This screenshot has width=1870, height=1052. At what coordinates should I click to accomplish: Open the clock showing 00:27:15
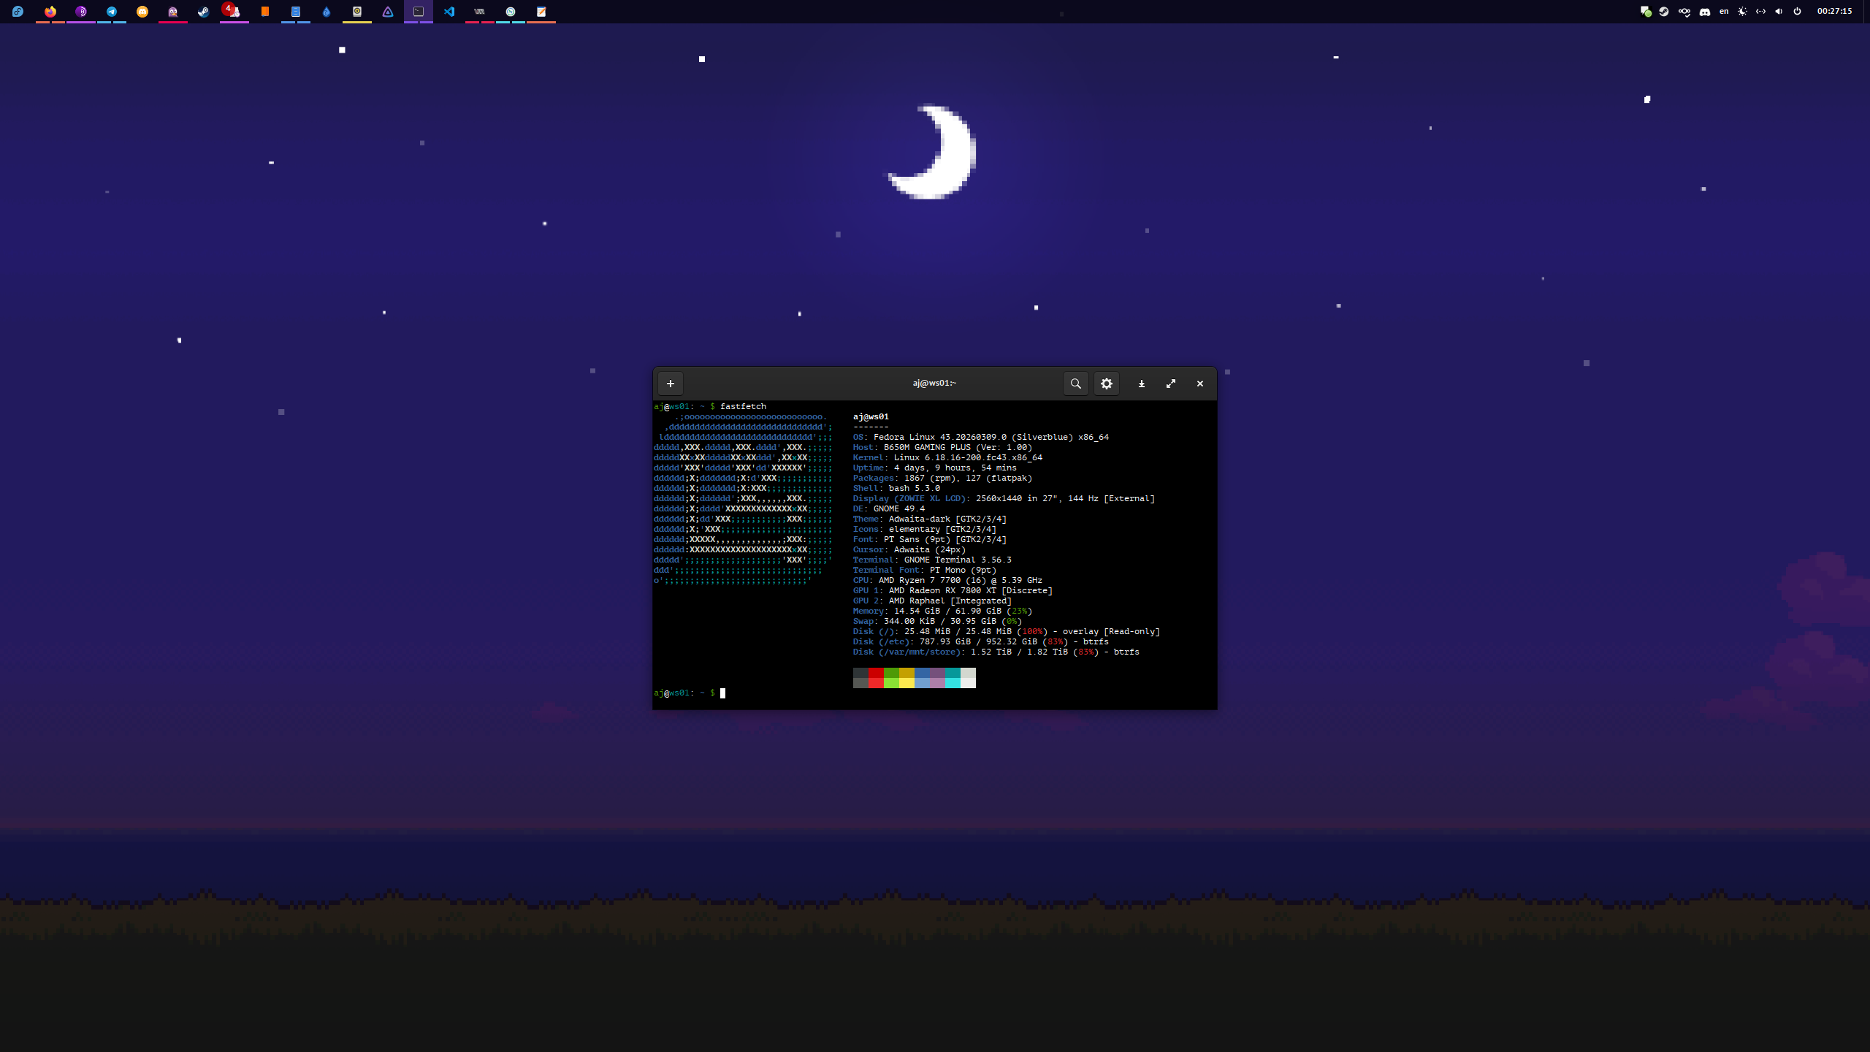click(x=1834, y=12)
